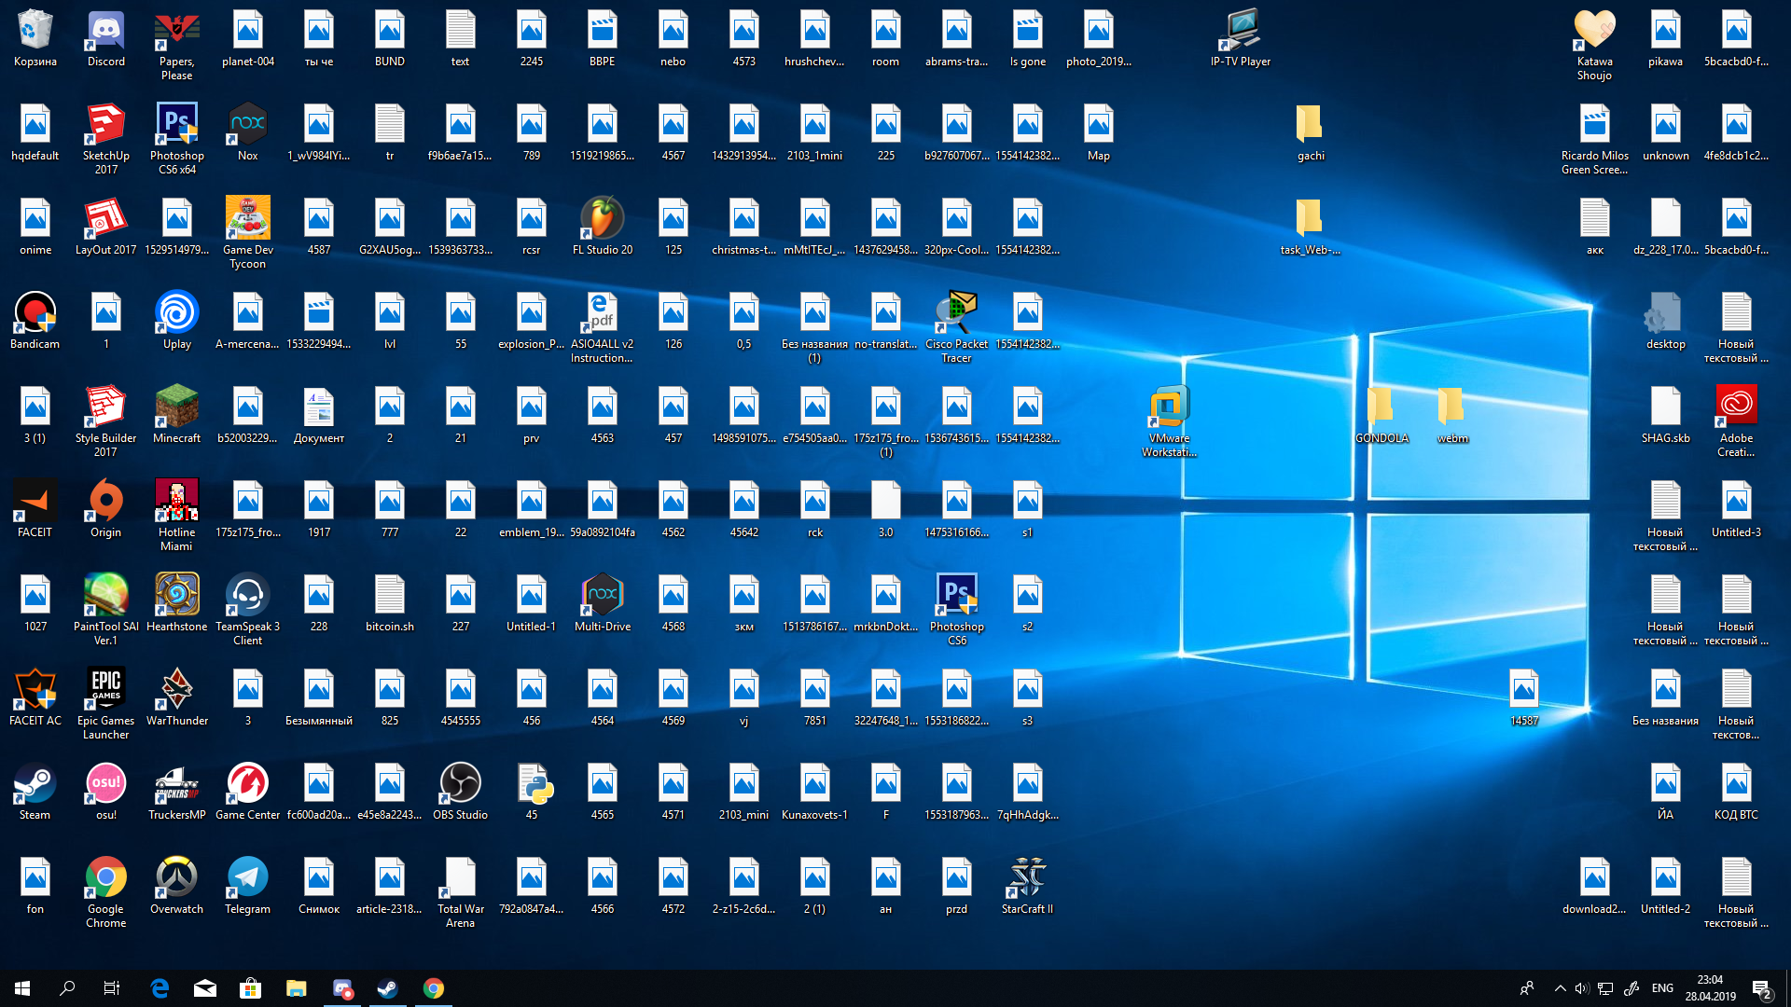Select the LayOut 2017 shortcut
Image resolution: width=1791 pixels, height=1007 pixels.
[x=106, y=228]
